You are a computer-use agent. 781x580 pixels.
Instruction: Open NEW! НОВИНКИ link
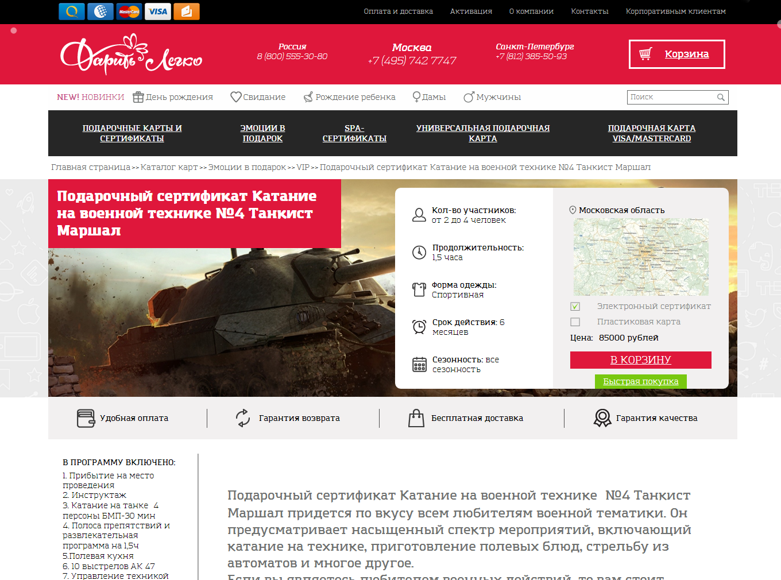pyautogui.click(x=91, y=97)
